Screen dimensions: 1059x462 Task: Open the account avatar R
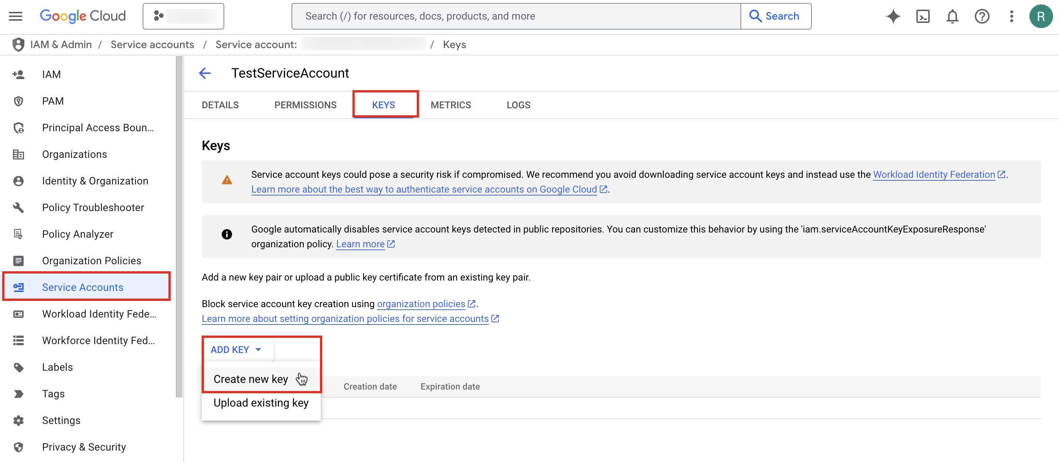pyautogui.click(x=1041, y=16)
